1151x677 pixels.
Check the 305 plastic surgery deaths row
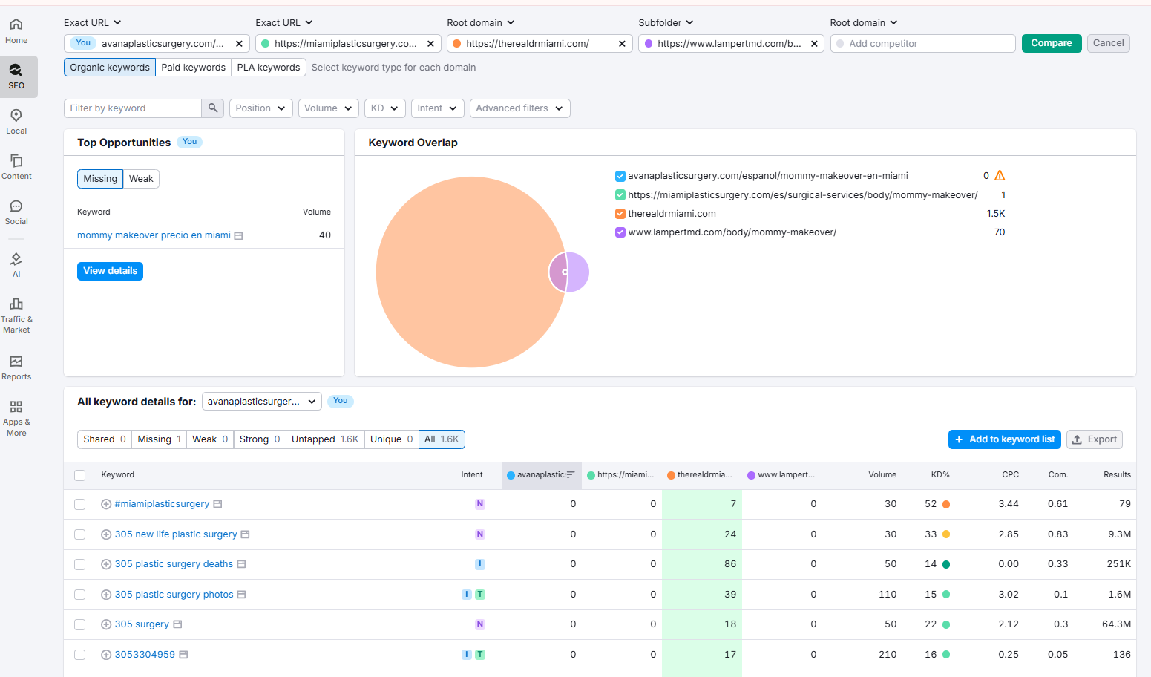point(80,564)
